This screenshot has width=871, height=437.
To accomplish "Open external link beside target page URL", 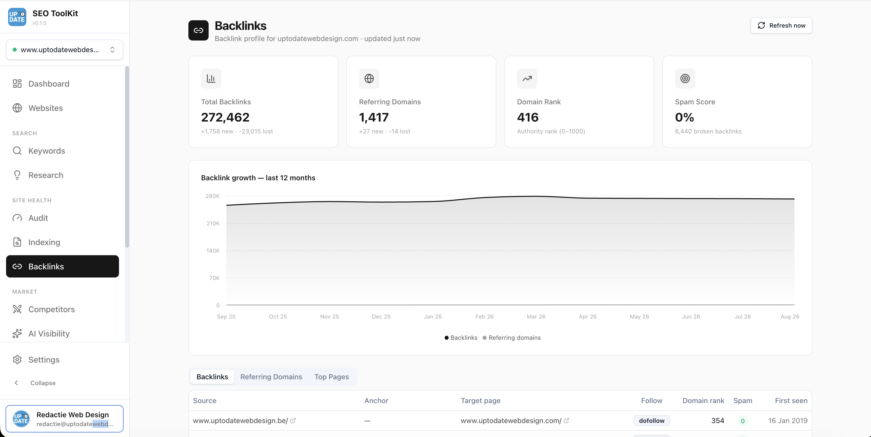I will pyautogui.click(x=566, y=421).
